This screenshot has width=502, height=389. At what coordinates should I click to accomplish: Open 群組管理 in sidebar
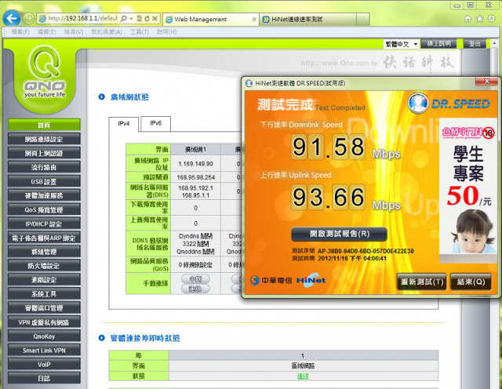[44, 252]
